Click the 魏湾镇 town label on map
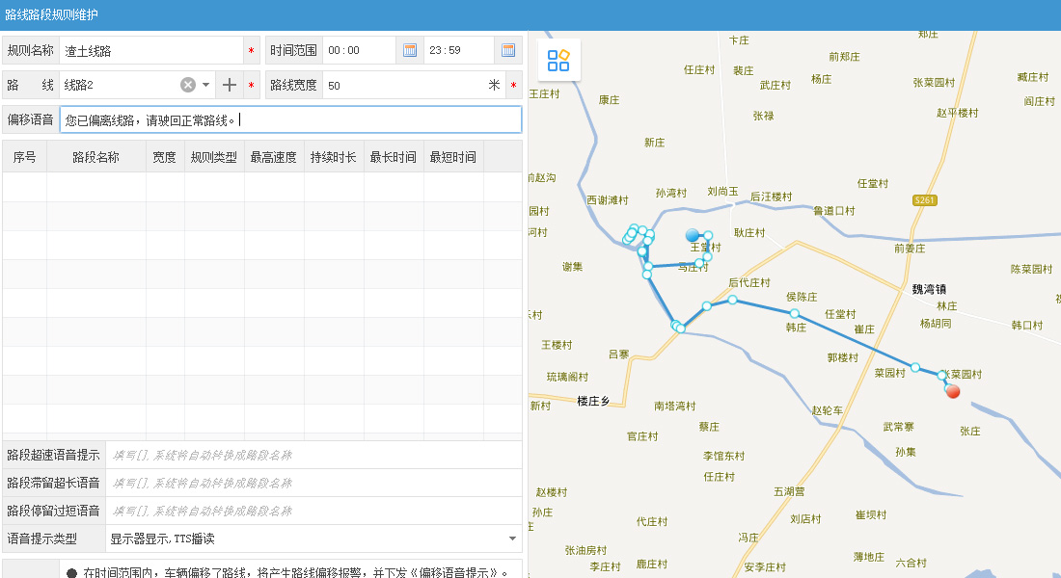Screen dimensions: 1061x578 click(929, 289)
